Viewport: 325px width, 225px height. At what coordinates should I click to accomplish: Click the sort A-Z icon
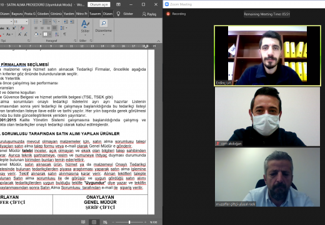coord(57,34)
